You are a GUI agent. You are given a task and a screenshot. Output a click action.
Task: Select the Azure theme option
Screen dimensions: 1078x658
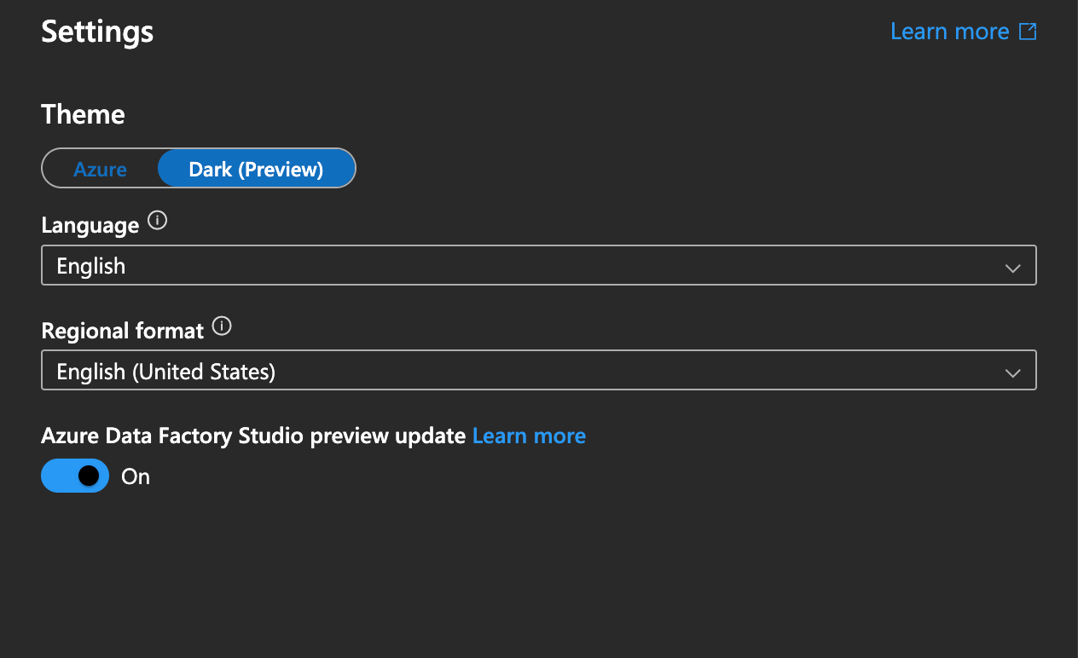(100, 169)
